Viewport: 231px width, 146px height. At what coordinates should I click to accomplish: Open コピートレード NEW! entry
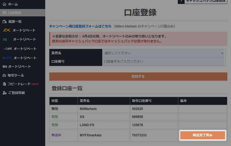(23, 84)
